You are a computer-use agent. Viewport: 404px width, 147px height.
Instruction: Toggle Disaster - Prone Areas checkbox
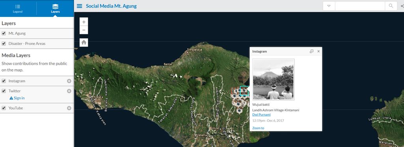click(4, 44)
